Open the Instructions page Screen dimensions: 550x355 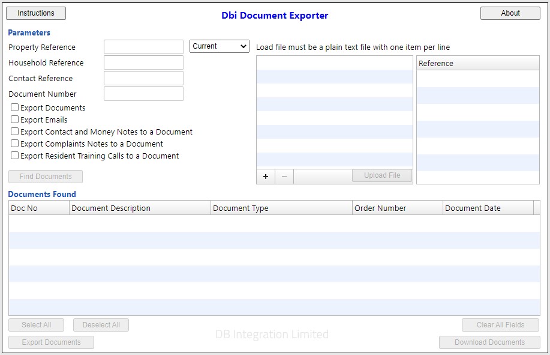click(x=36, y=13)
